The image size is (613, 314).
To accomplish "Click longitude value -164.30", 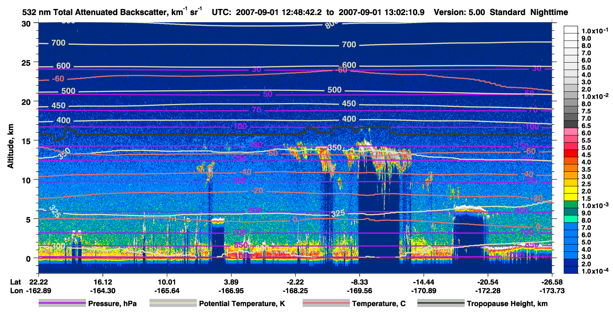I will [102, 290].
